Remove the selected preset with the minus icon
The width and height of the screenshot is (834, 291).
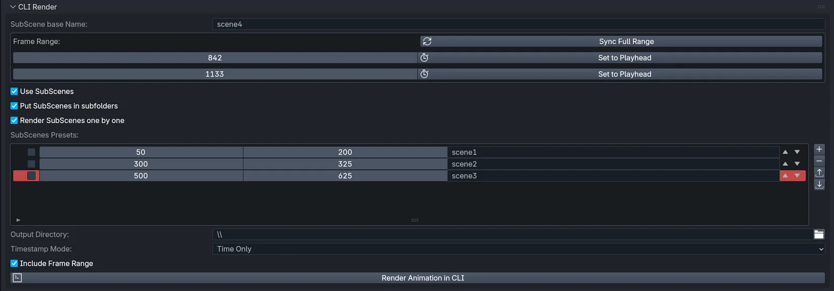tap(819, 161)
